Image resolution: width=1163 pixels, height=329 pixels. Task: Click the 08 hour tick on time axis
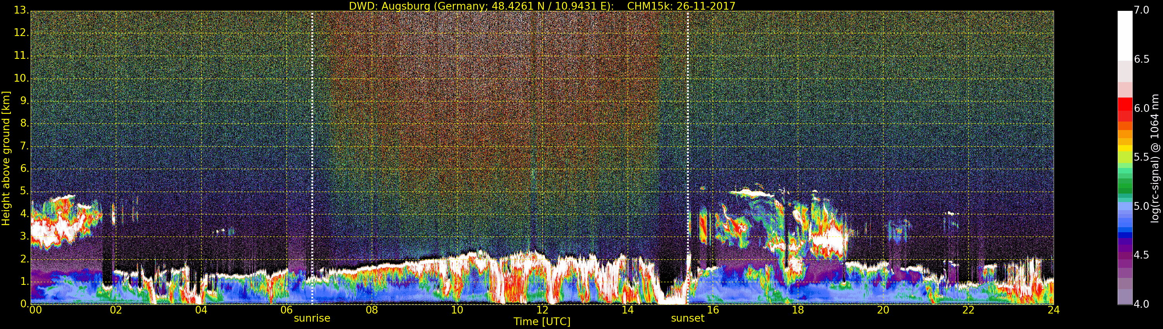coord(371,310)
